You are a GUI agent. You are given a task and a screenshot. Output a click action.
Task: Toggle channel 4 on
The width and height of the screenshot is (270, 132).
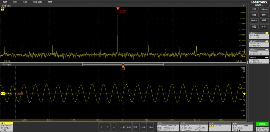pyautogui.click(x=114, y=127)
